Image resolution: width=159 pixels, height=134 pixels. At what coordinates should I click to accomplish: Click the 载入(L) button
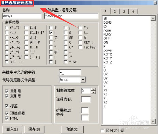(x=12, y=130)
